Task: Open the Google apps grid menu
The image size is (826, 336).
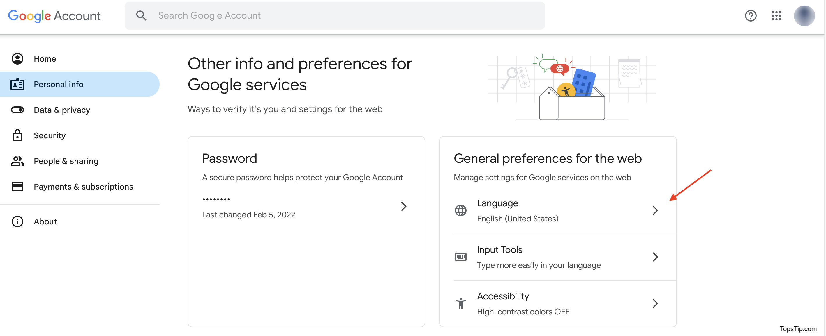Action: tap(776, 16)
